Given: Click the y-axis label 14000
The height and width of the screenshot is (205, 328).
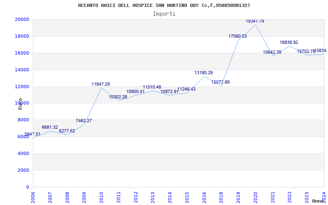Looking at the screenshot, I should 22,70.
